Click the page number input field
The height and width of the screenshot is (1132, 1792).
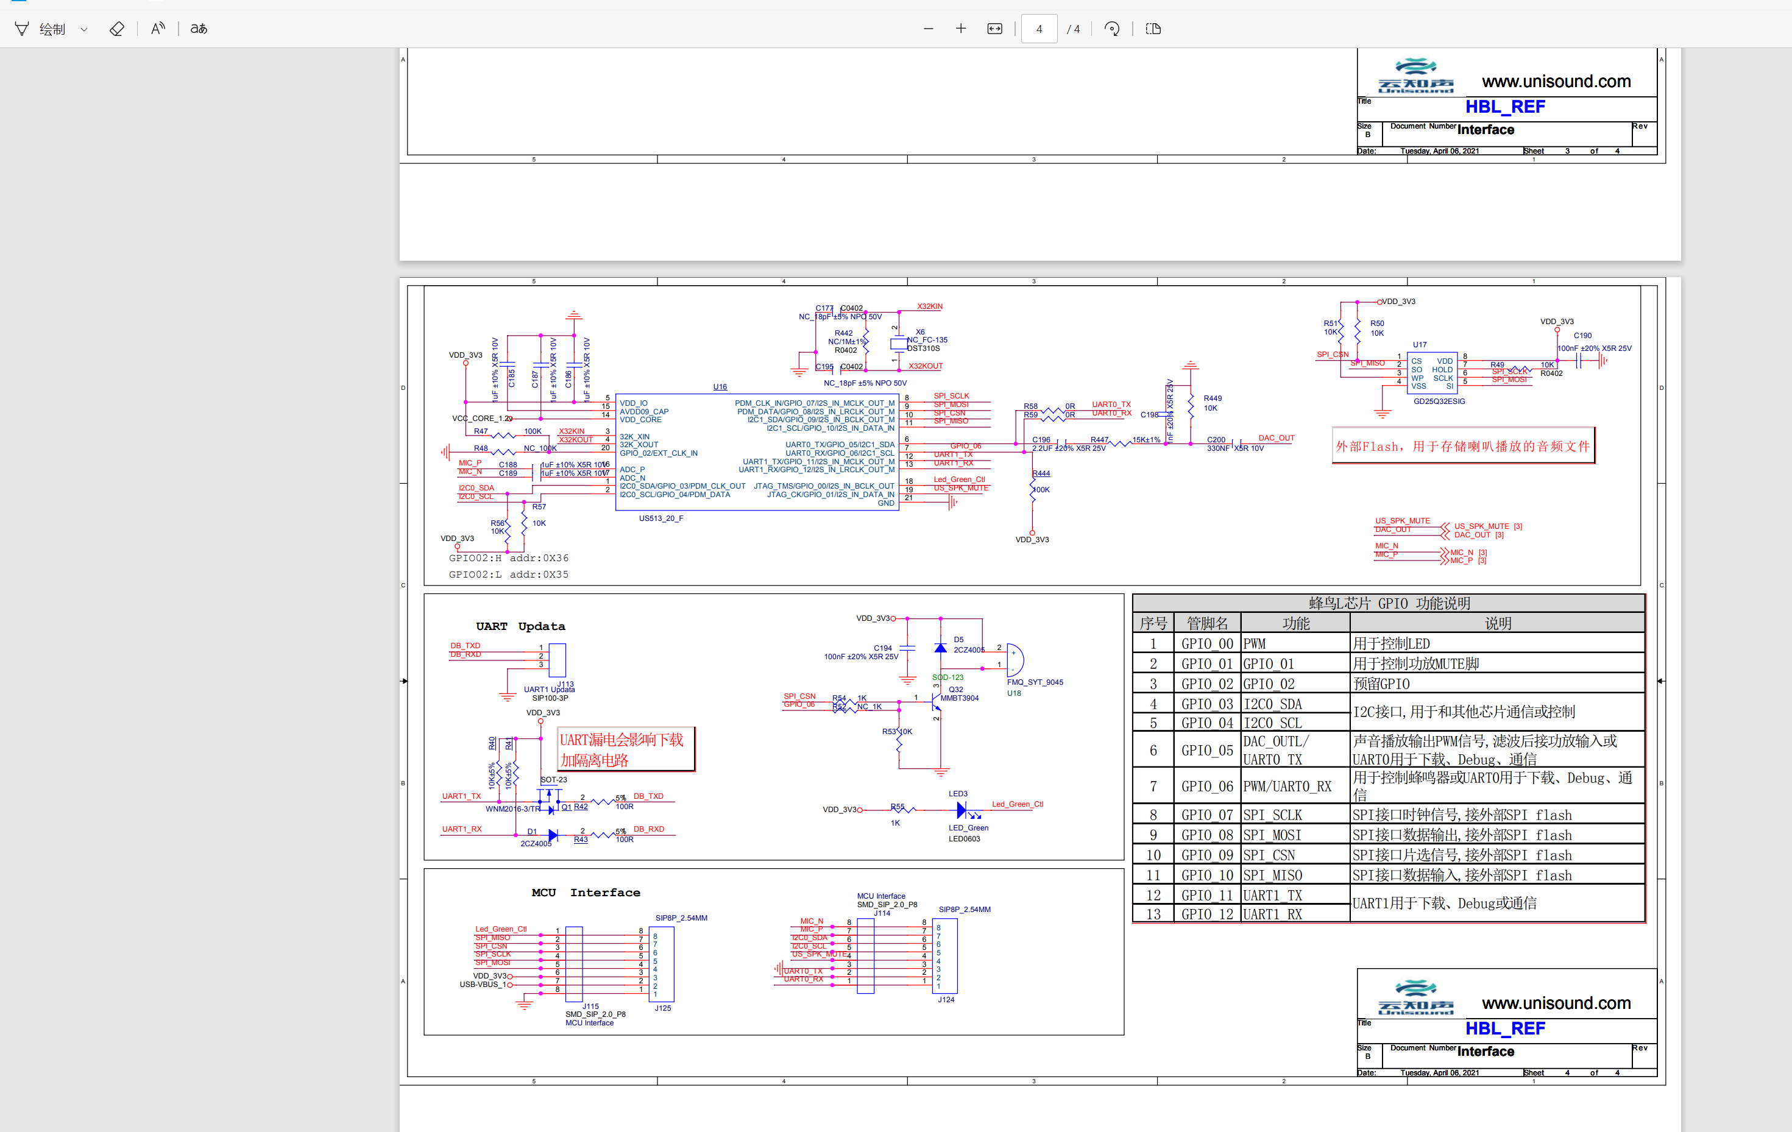(x=1039, y=29)
